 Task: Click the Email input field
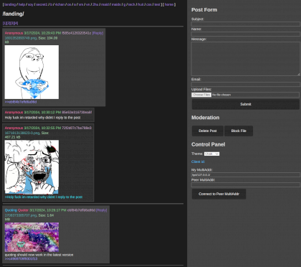(246, 84)
